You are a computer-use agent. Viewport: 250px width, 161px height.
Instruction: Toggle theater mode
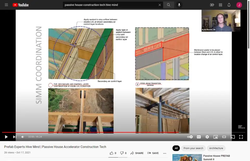(x=224, y=137)
